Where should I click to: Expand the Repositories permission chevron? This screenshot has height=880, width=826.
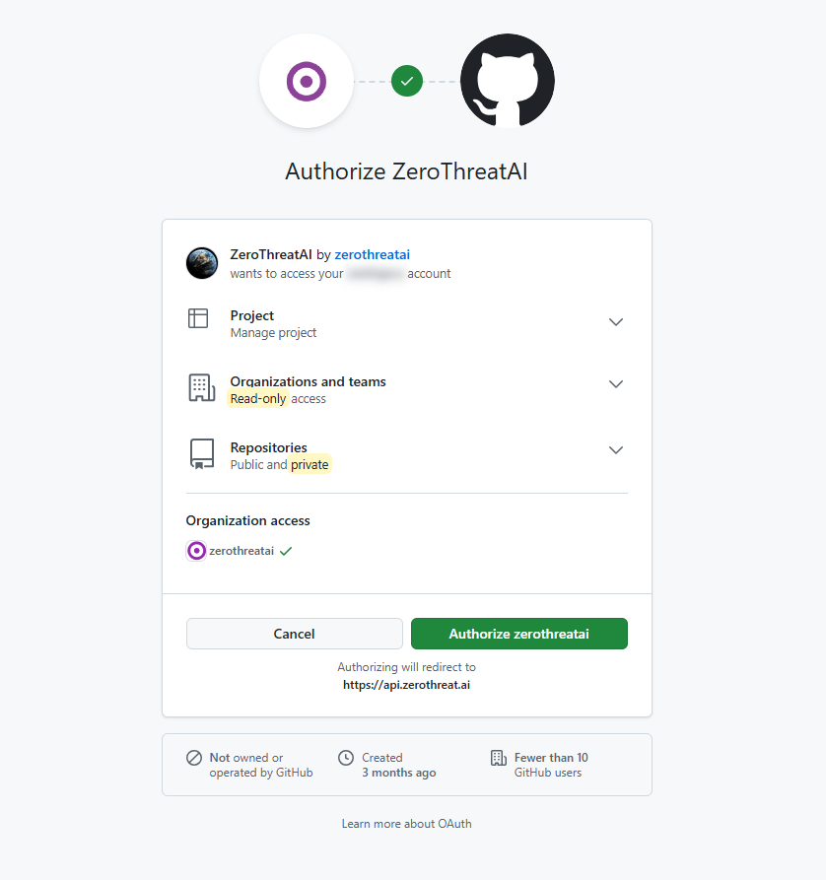(616, 450)
